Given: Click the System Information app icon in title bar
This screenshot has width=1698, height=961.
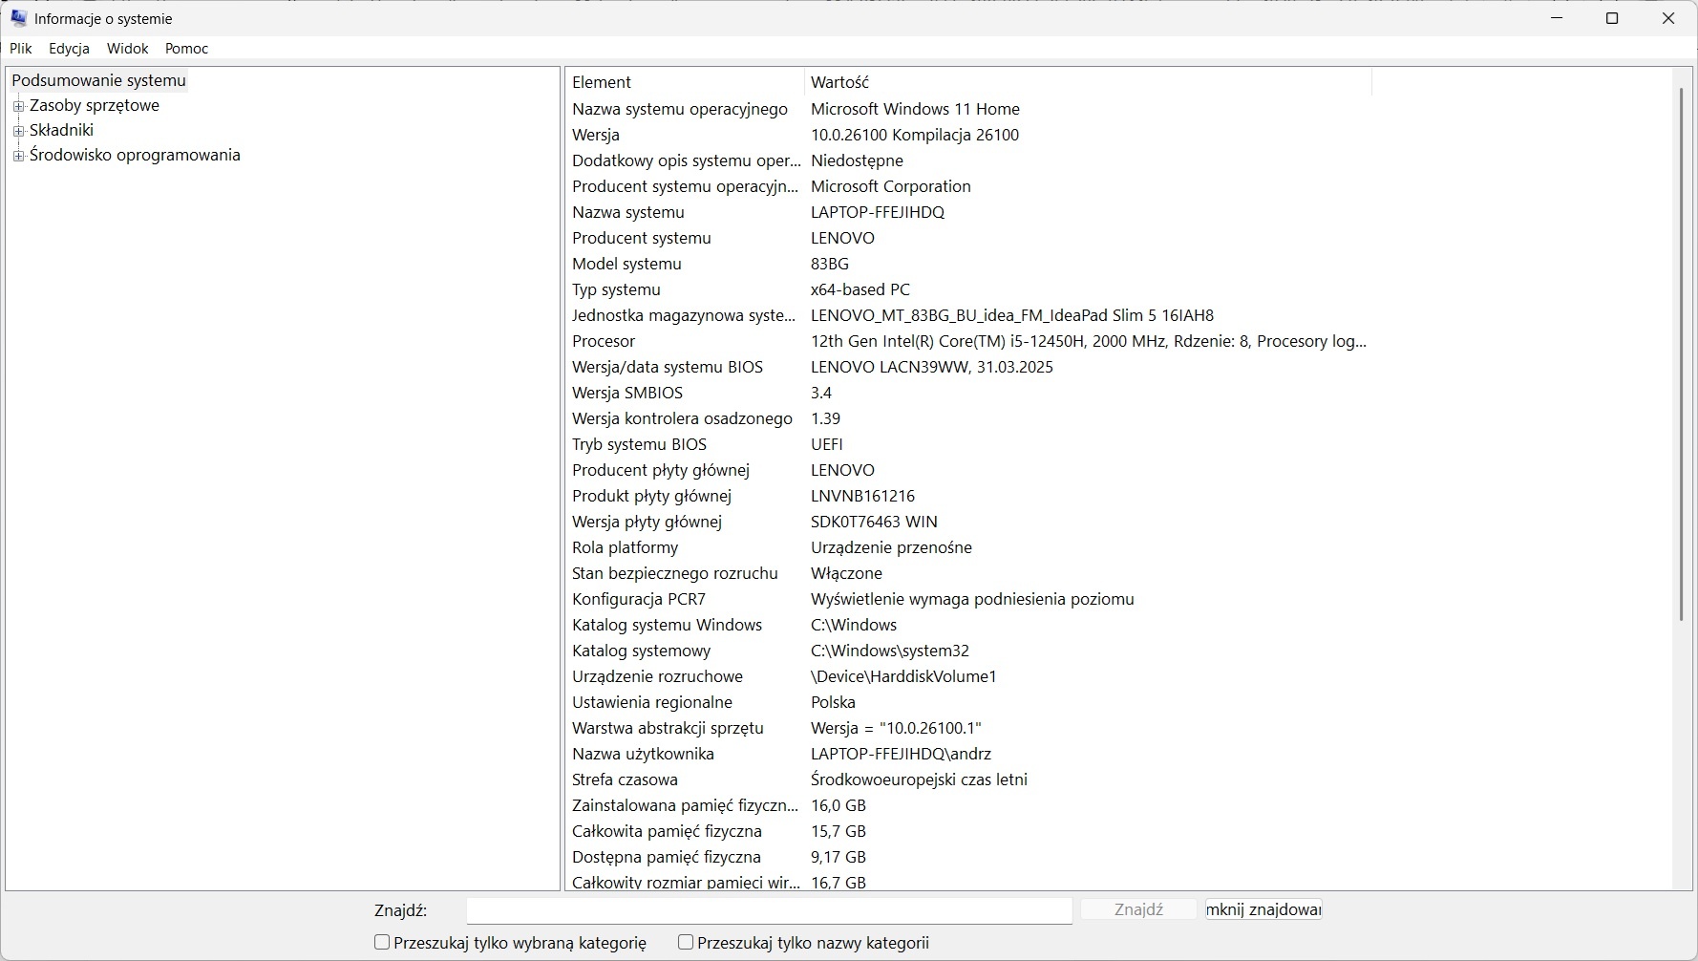Looking at the screenshot, I should click(x=18, y=18).
